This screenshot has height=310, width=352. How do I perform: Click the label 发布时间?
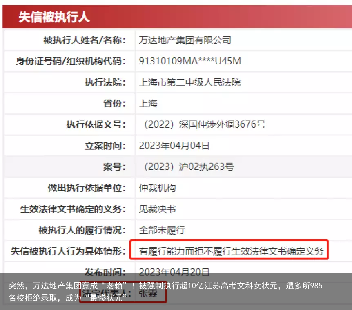coord(105,272)
